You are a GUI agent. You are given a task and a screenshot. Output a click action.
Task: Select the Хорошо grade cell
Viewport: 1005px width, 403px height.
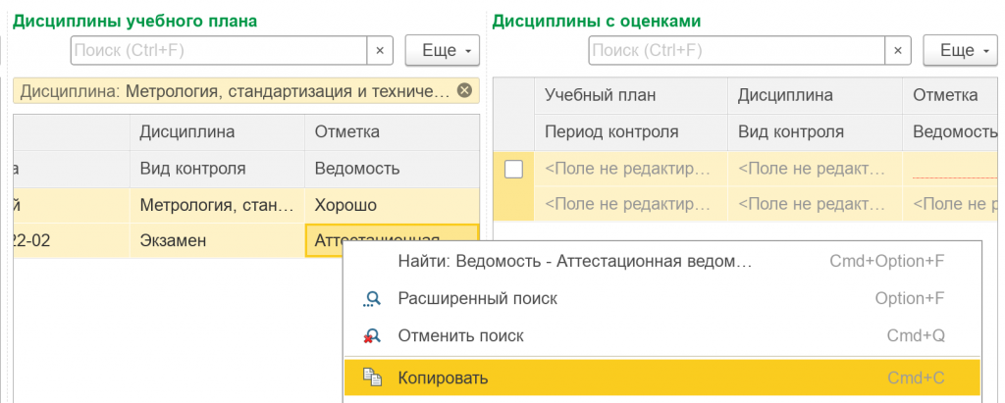345,206
